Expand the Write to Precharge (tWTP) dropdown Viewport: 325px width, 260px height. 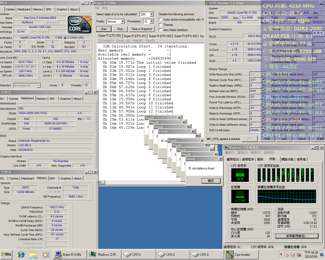click(263, 108)
